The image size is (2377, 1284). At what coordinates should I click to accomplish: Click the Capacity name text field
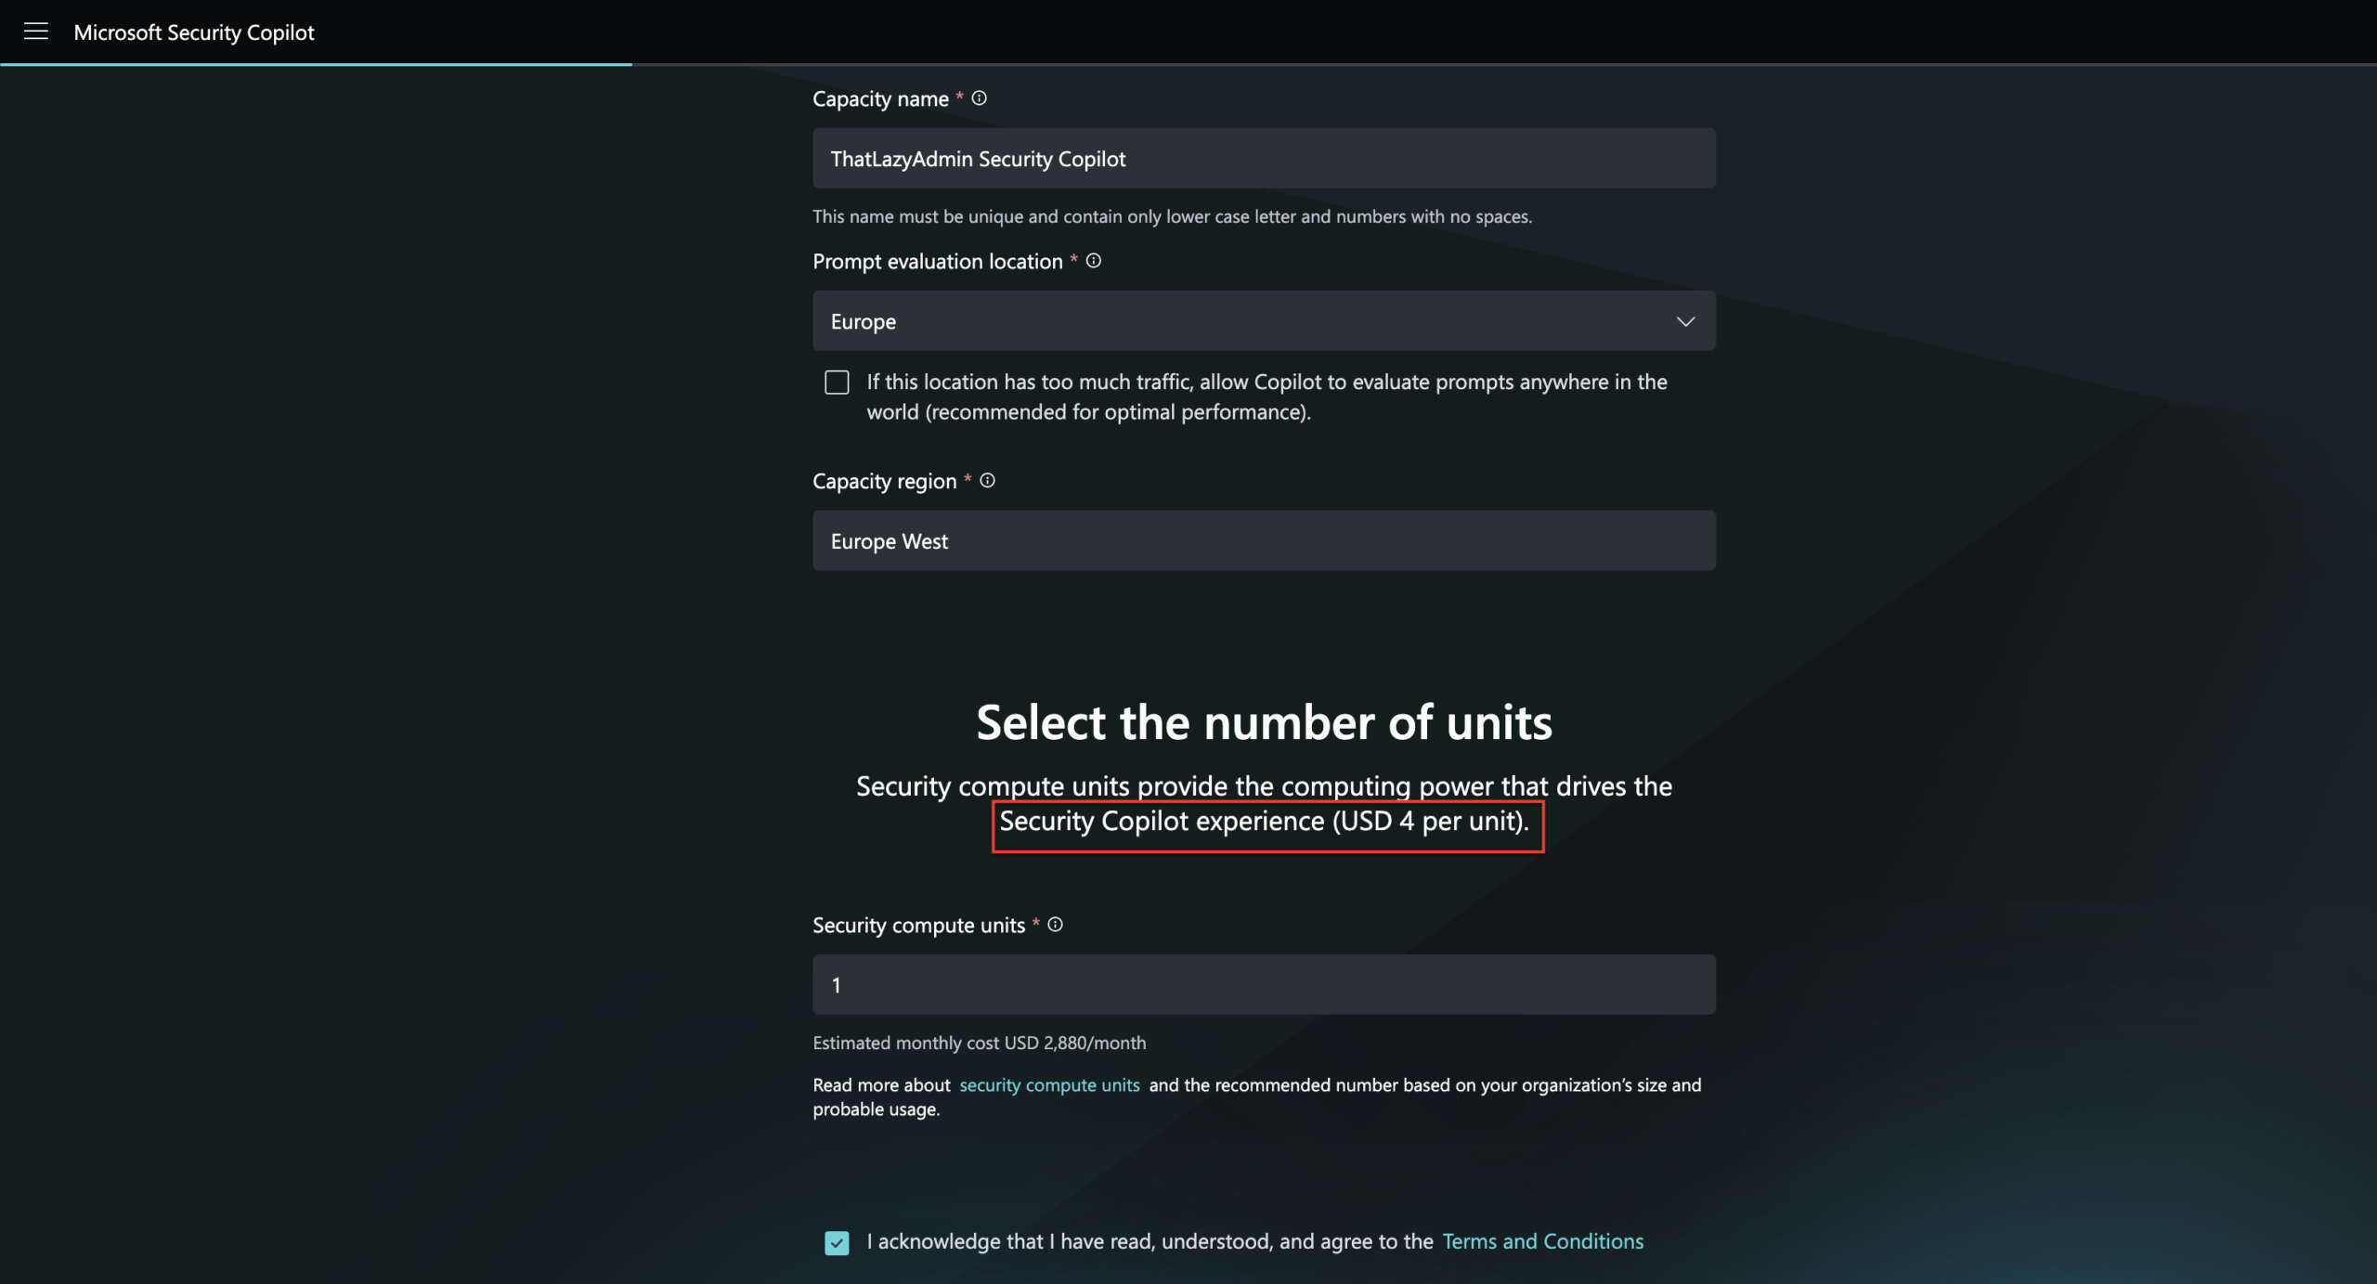pyautogui.click(x=1263, y=159)
